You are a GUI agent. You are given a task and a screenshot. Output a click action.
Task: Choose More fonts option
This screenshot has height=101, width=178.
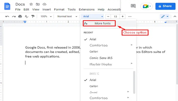[x=99, y=23]
